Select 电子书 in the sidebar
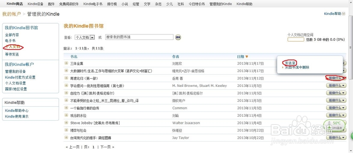The image size is (353, 153). coord(10,40)
